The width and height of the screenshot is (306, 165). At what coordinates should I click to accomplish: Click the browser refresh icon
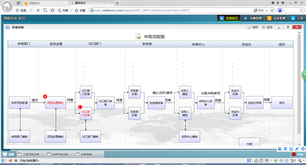(x=45, y=10)
